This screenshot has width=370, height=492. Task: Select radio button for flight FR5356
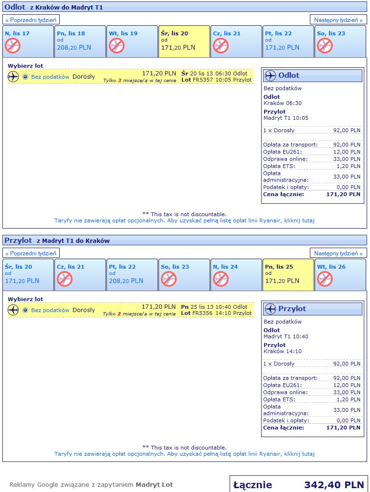click(x=25, y=310)
